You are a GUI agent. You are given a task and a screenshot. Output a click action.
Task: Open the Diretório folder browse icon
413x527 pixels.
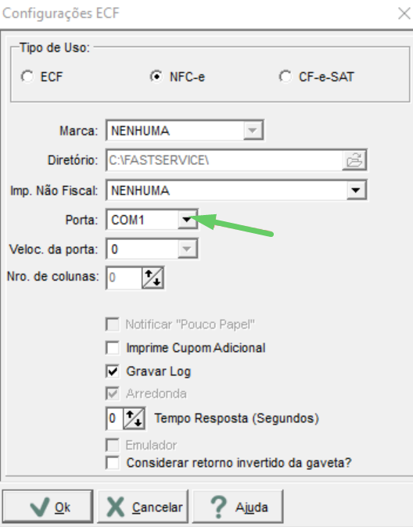coord(354,160)
